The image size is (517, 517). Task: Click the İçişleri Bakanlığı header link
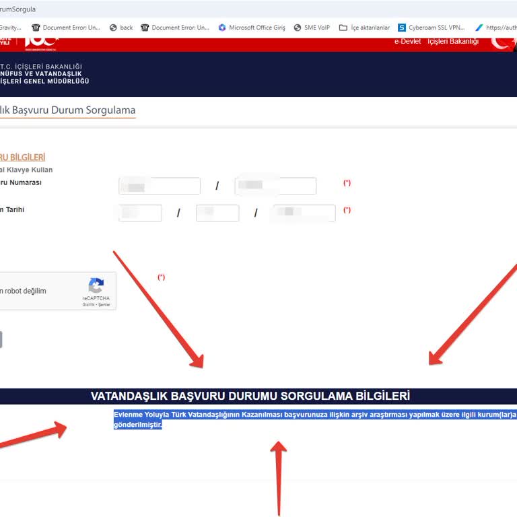coord(453,42)
